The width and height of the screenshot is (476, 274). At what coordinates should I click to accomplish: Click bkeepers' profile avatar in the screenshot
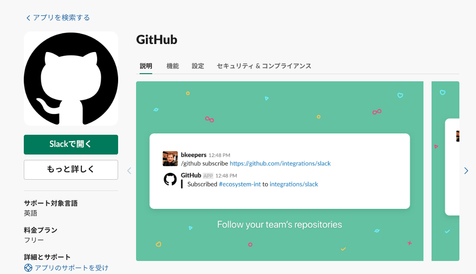170,159
